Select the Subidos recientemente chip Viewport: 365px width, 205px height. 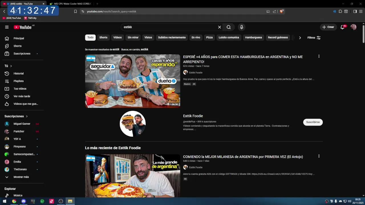[172, 38]
